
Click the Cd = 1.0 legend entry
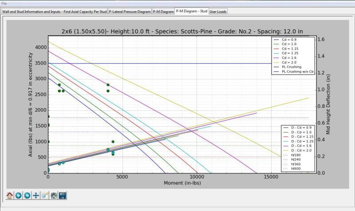click(285, 44)
